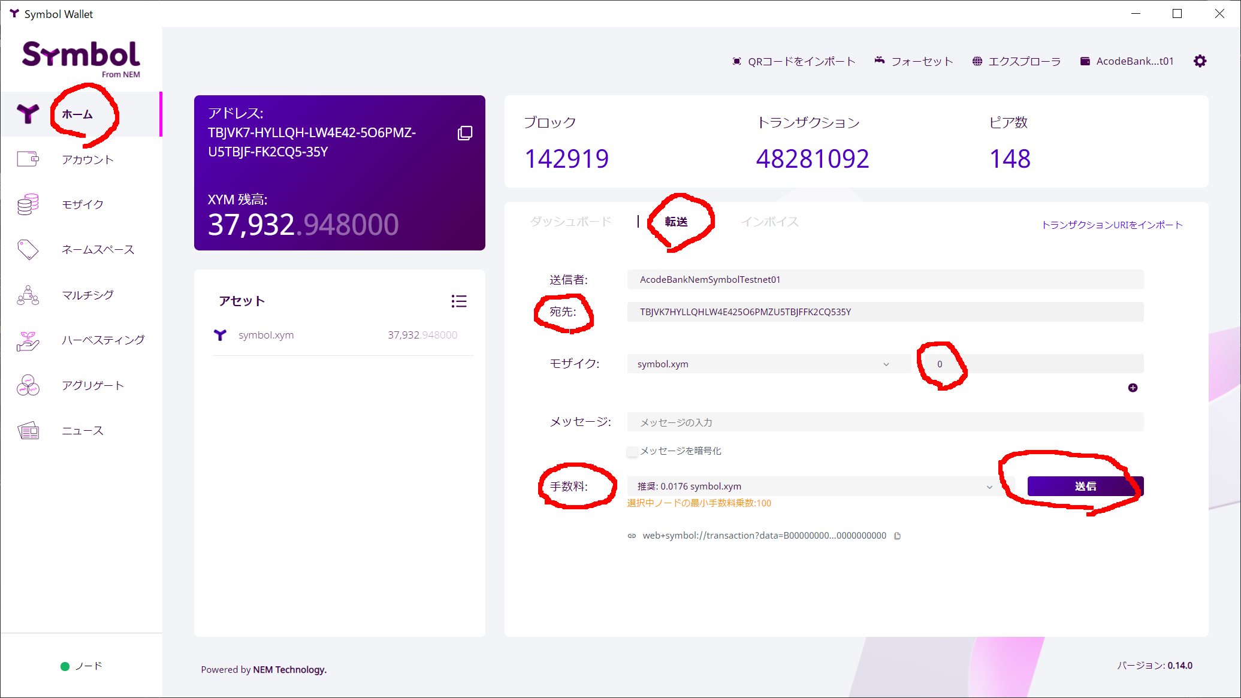1241x698 pixels.
Task: Open the Namespace tag icon
Action: 28,249
